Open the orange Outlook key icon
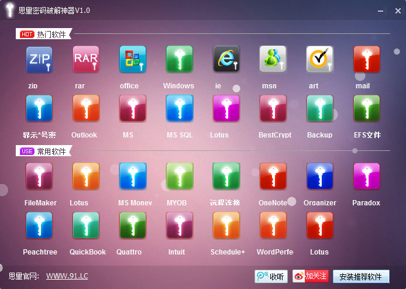 86,108
